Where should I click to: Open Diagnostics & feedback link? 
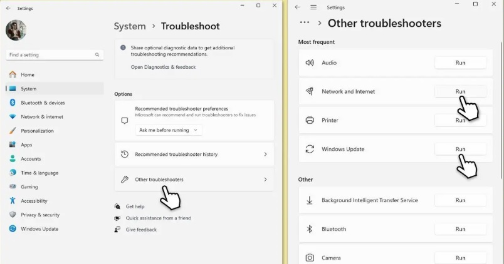coord(163,67)
